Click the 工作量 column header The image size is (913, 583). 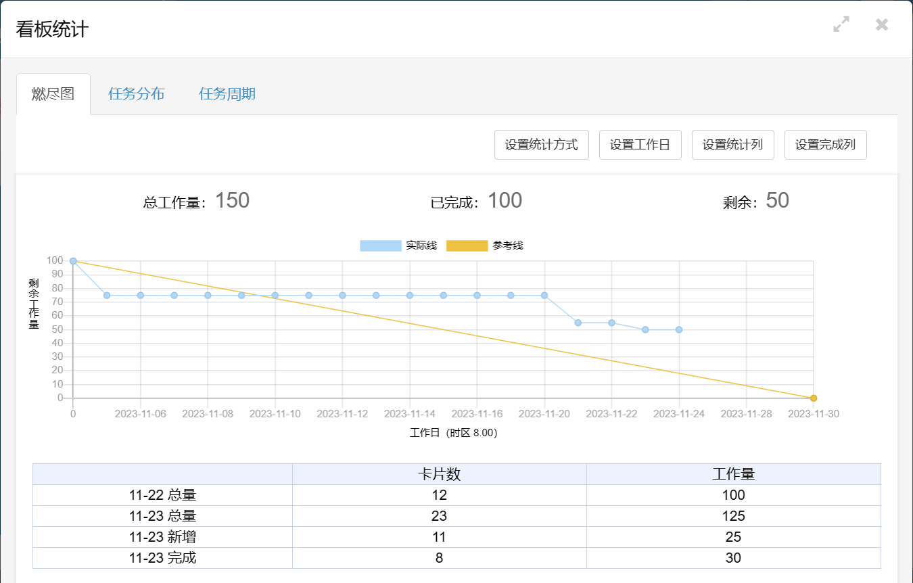[x=733, y=474]
